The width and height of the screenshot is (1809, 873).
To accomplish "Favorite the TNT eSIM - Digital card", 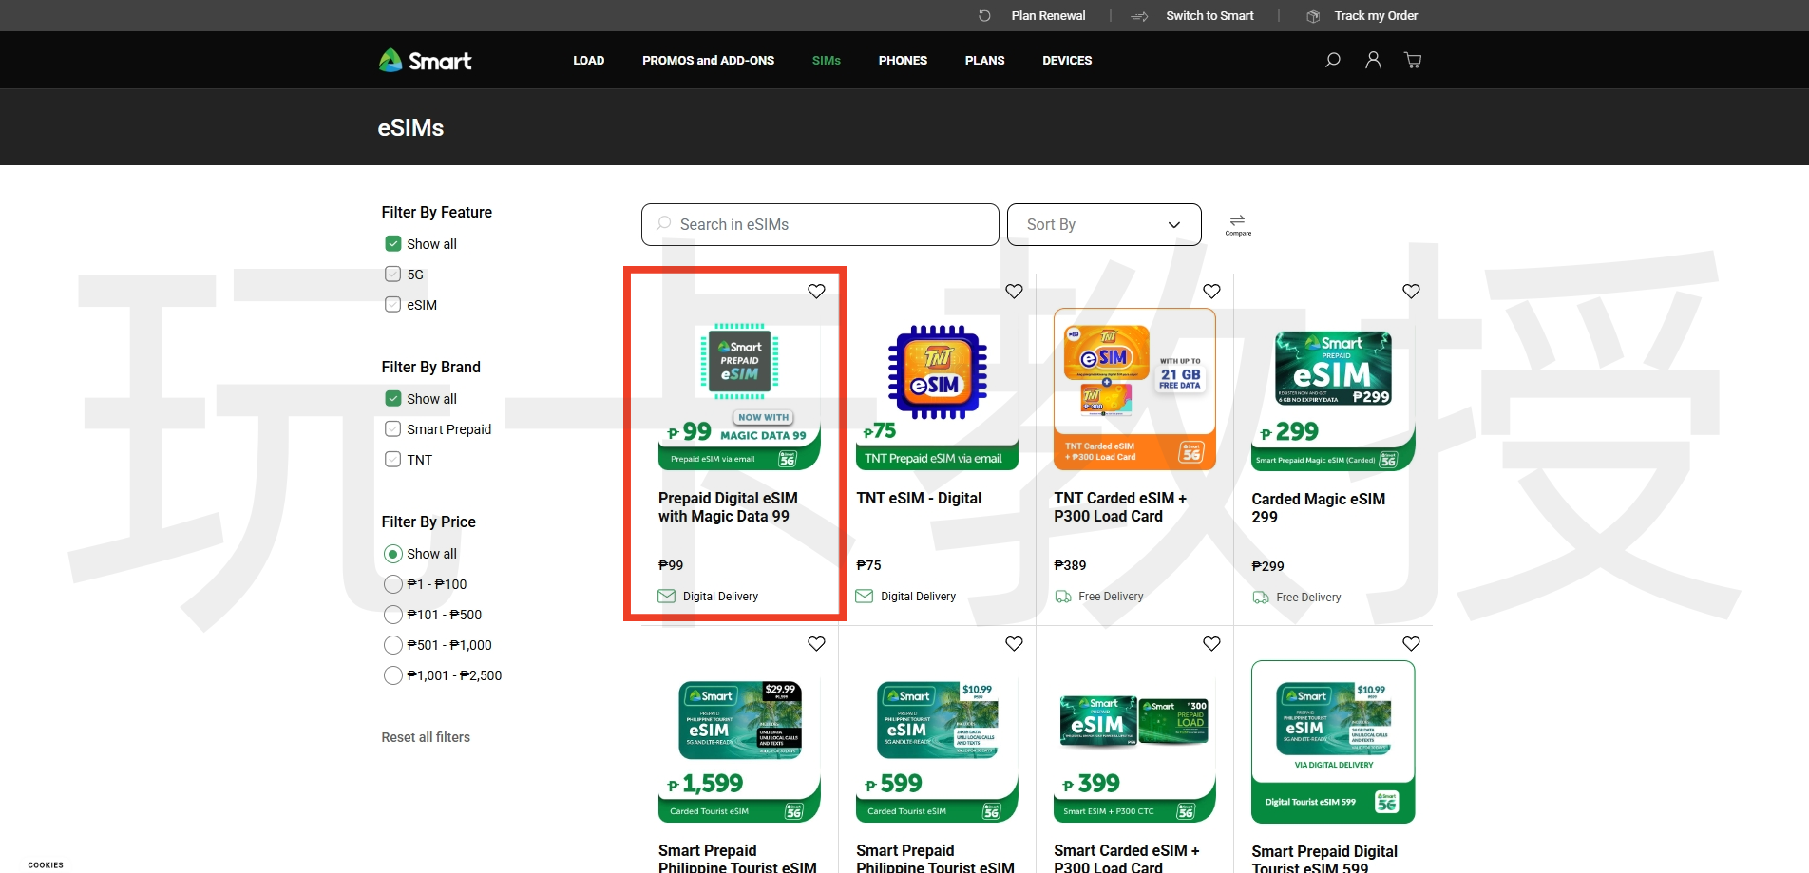I will coord(1014,292).
